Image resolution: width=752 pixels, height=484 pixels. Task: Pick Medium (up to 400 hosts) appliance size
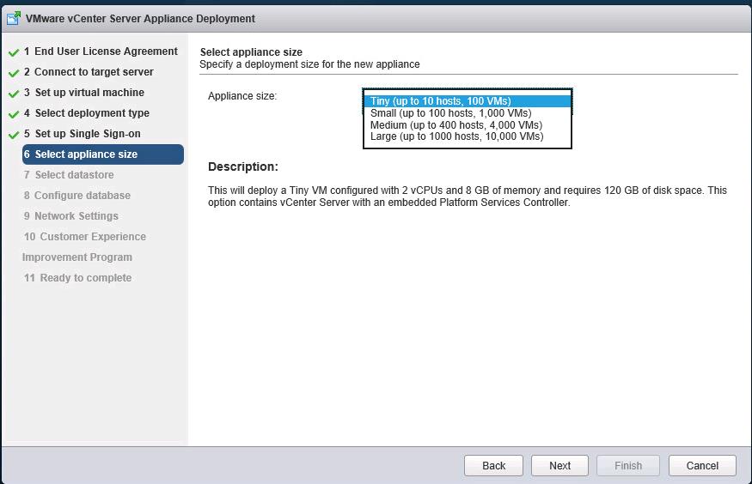click(455, 125)
